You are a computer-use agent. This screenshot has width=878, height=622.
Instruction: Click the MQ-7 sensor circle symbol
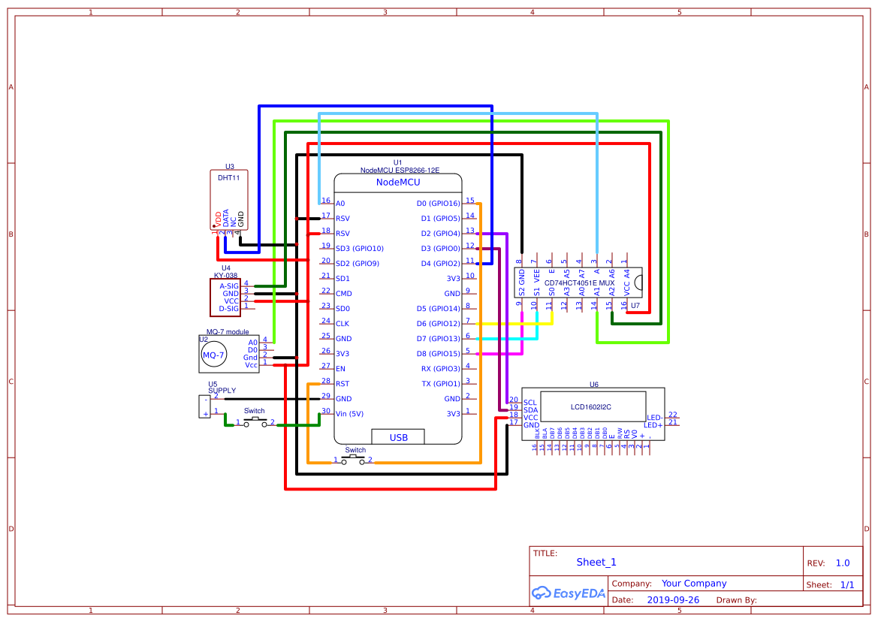tap(213, 355)
